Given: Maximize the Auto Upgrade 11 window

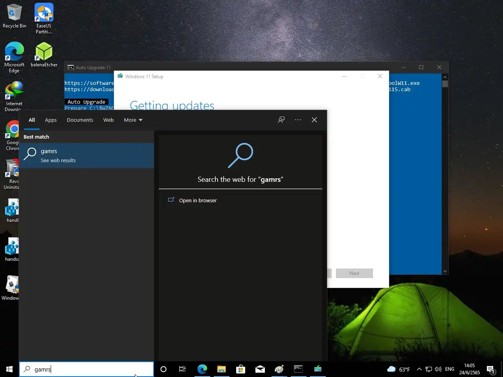Looking at the screenshot, I should tap(421, 67).
